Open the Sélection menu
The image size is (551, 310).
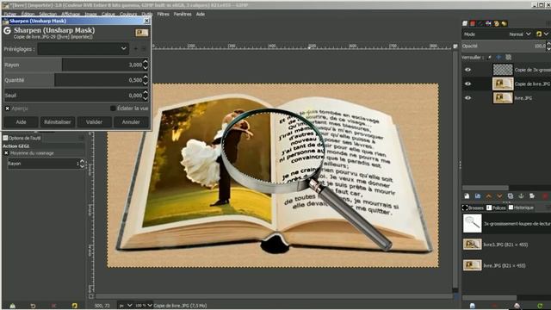[x=48, y=14]
